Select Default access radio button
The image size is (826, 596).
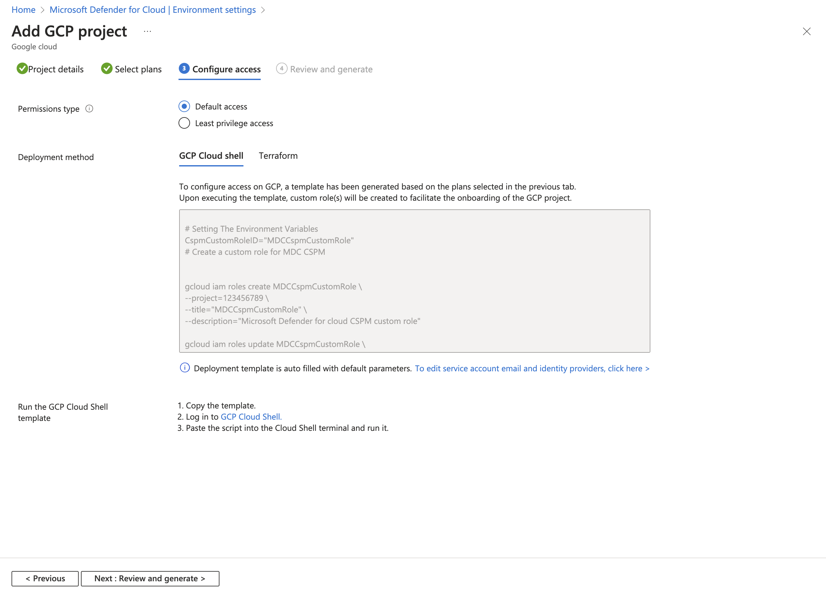pos(184,107)
